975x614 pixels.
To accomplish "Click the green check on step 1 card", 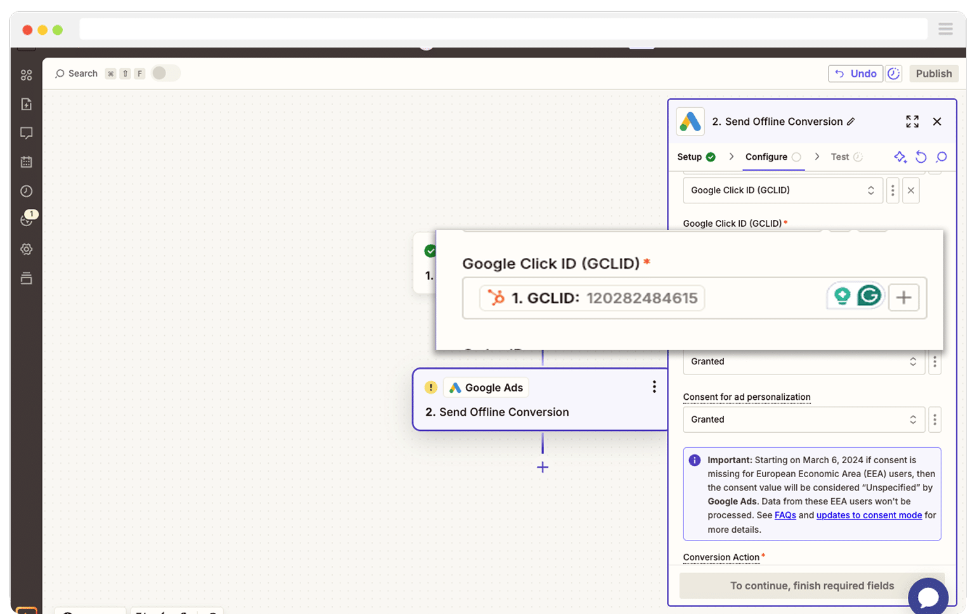I will (x=430, y=251).
